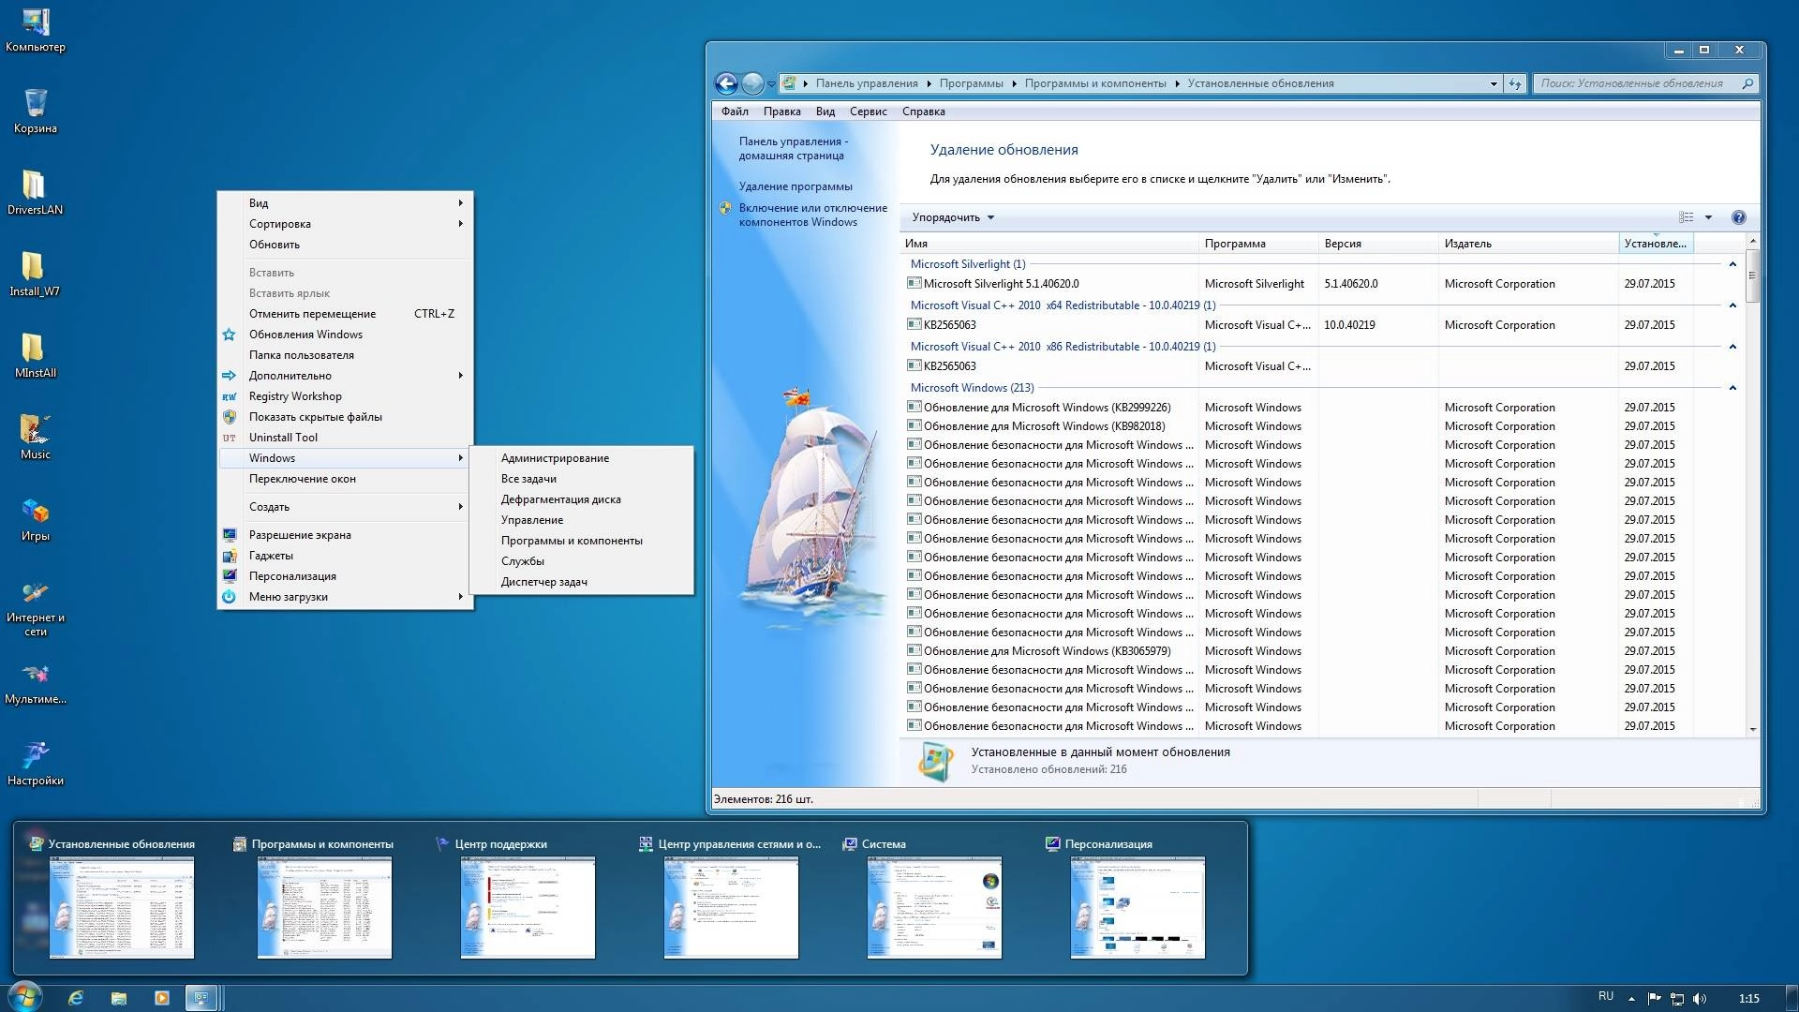Select the MInstAll folder icon
Viewport: 1799px width, 1012px height.
(x=36, y=355)
